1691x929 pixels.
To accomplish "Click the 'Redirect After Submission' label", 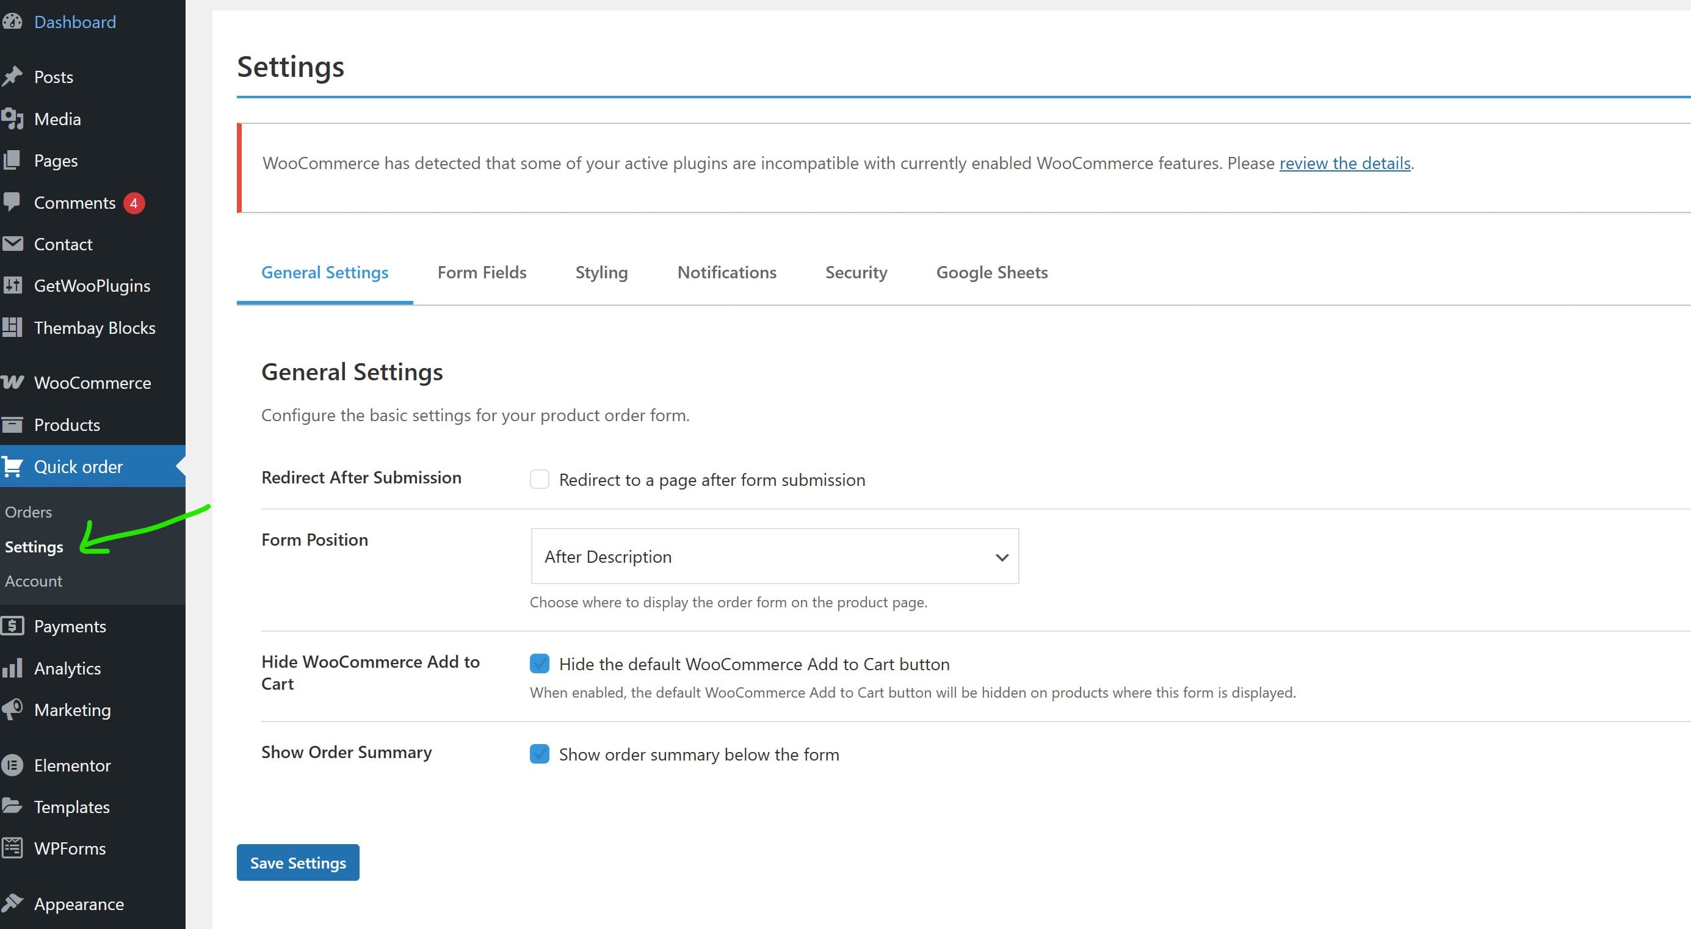I will pyautogui.click(x=361, y=477).
